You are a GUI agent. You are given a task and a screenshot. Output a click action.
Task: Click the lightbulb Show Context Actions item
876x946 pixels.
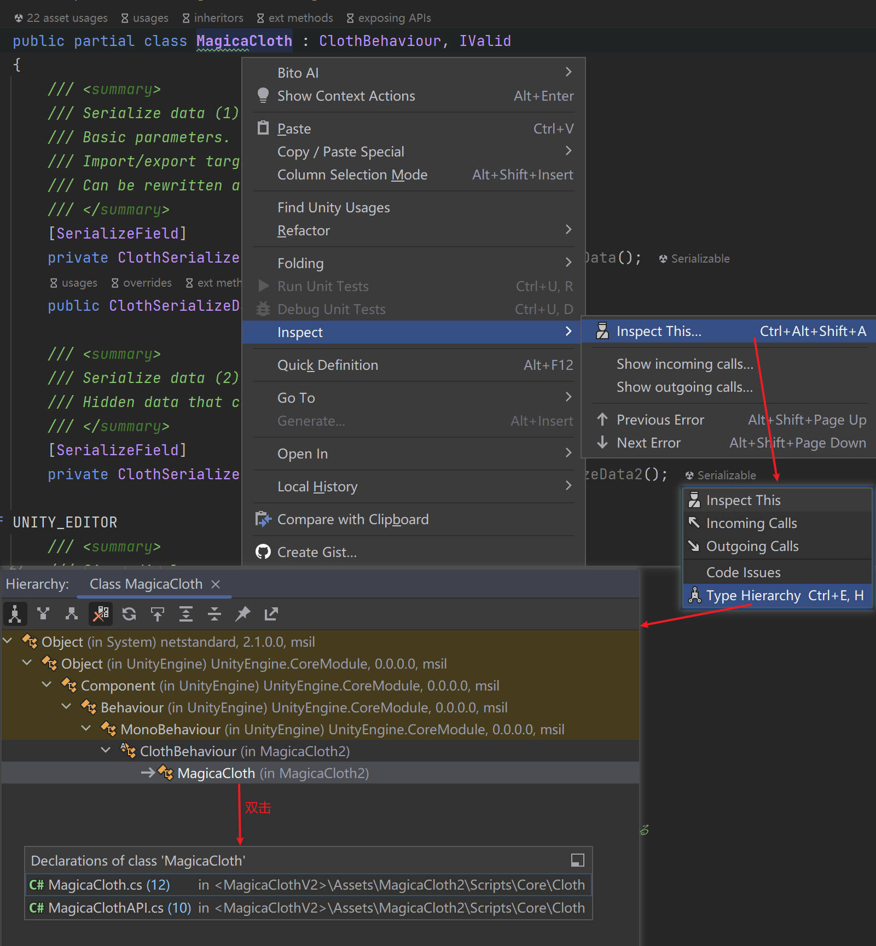[414, 96]
